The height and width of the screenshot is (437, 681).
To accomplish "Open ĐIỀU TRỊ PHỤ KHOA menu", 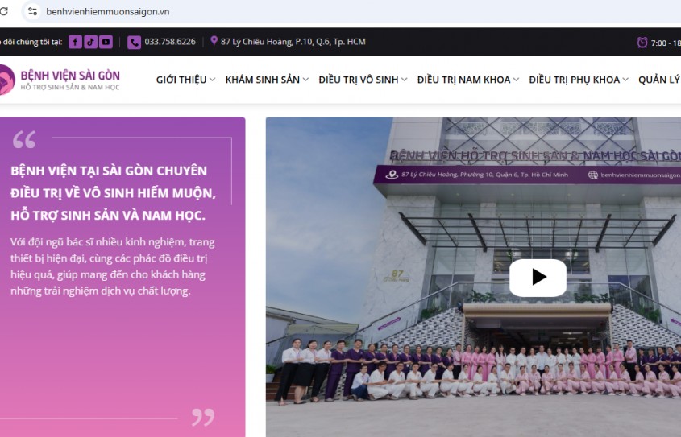I will pyautogui.click(x=574, y=80).
